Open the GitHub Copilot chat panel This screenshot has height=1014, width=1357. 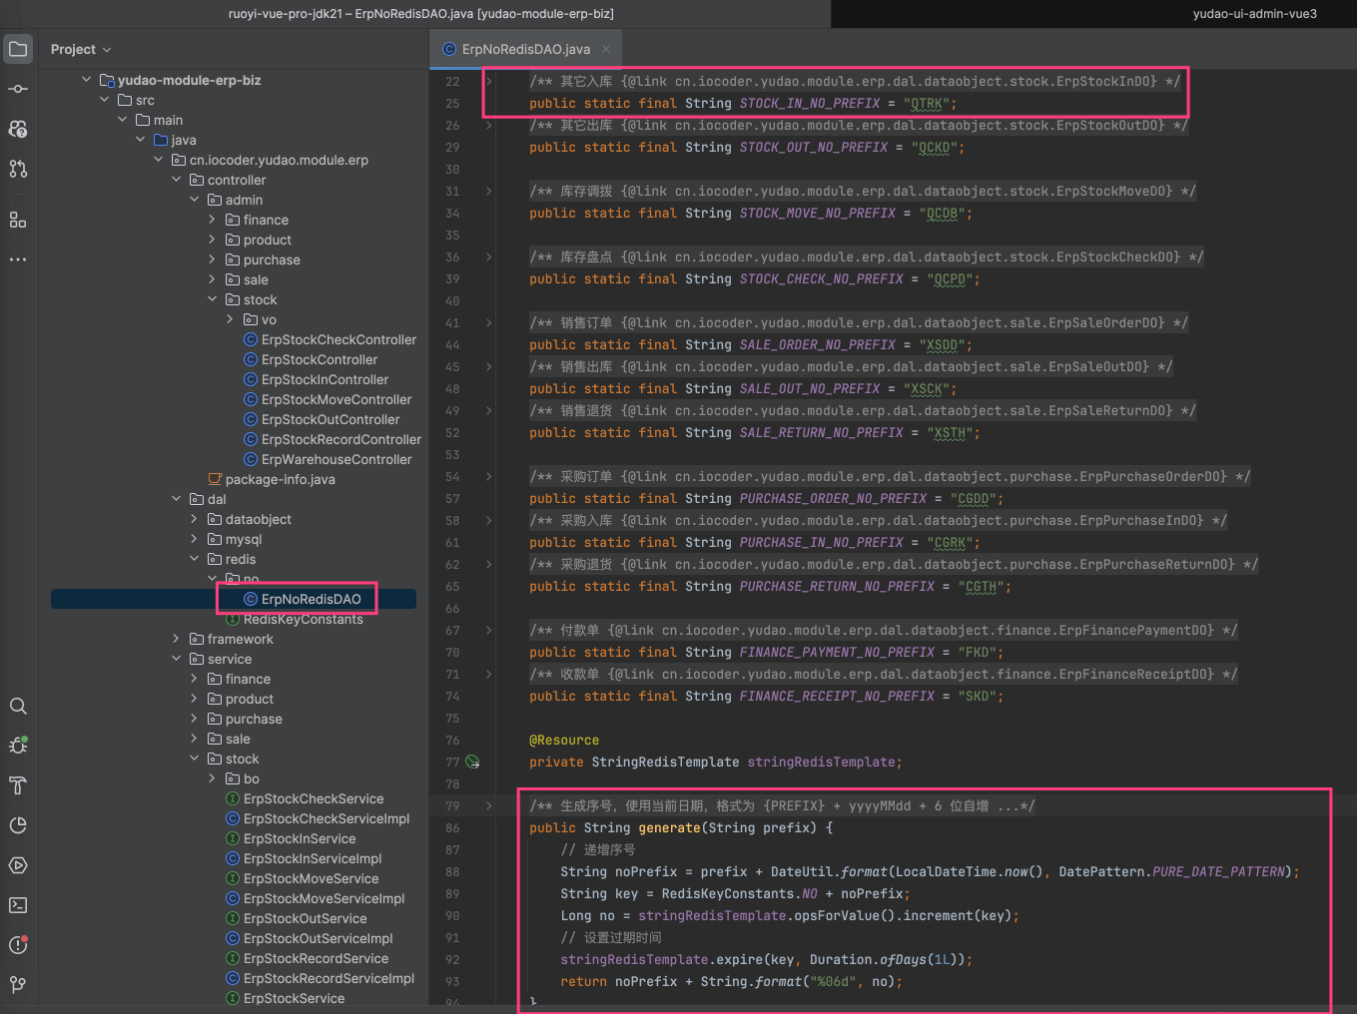tap(18, 129)
